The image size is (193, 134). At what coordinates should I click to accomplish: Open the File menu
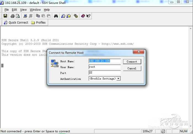(x=7, y=10)
